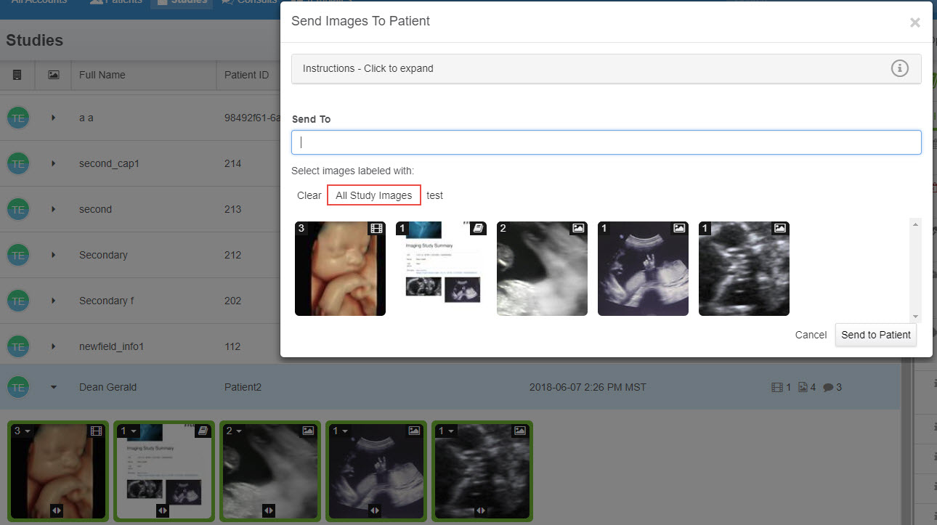The image size is (937, 525).
Task: Expand the study row with Patient ID 212
Action: click(x=53, y=255)
